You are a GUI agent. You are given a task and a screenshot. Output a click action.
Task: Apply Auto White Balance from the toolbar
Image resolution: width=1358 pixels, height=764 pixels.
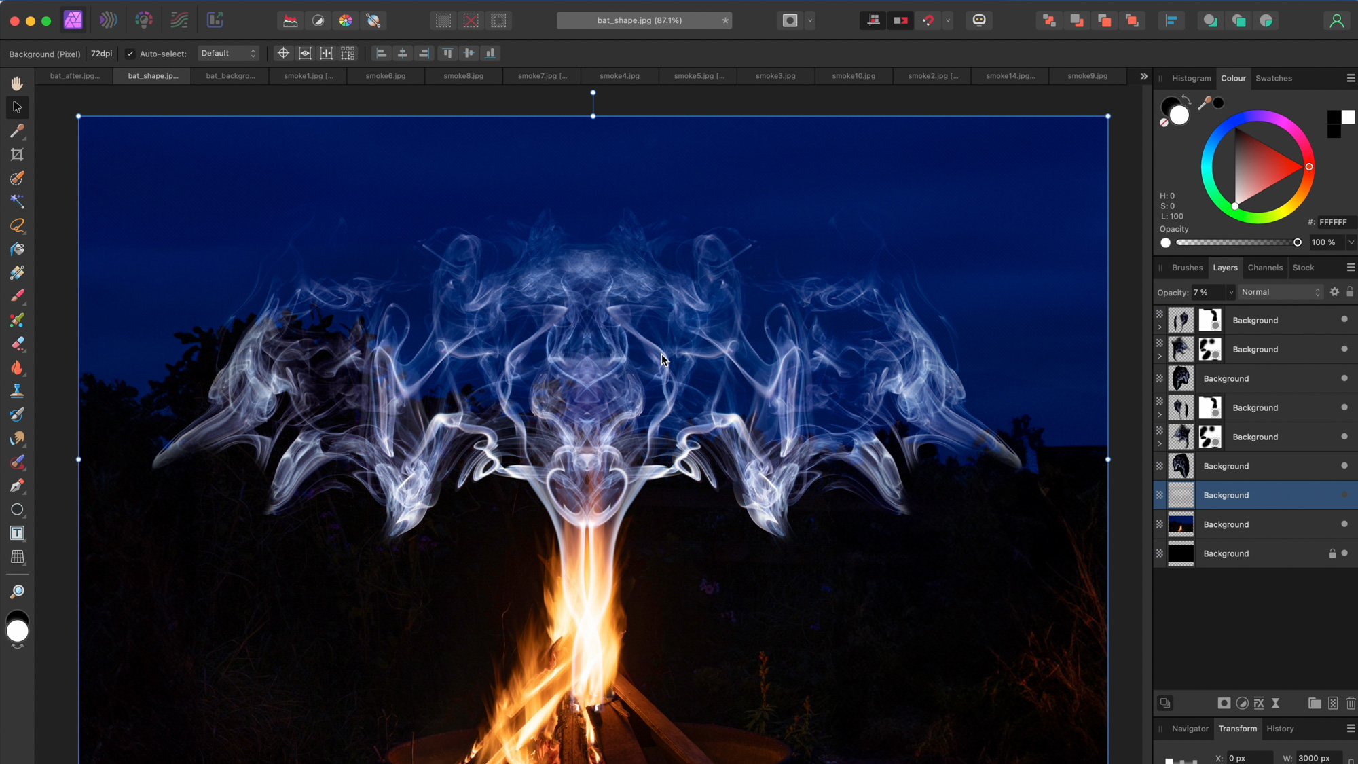[x=373, y=20]
